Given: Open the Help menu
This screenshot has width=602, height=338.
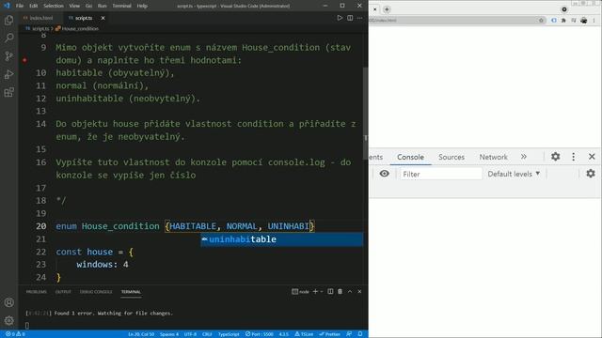Looking at the screenshot, I should click(x=142, y=6).
